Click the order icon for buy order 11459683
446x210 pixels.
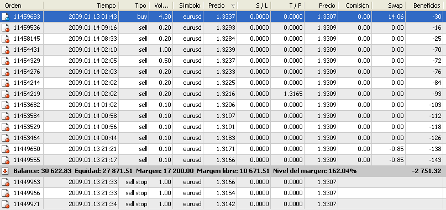coord(6,17)
